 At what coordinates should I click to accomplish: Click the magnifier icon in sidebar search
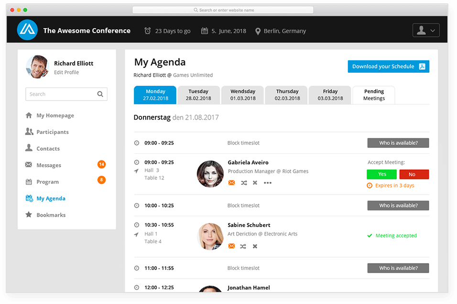[100, 94]
